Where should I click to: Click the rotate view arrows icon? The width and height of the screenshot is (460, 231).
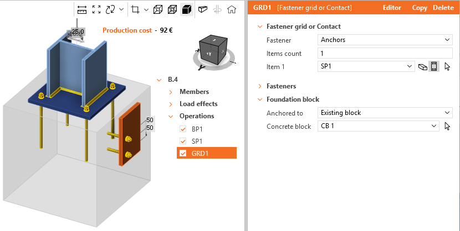[x=110, y=9]
